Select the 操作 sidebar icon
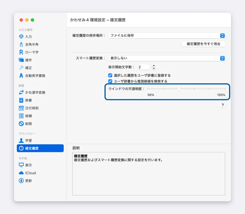245x214 pixels. (21, 60)
